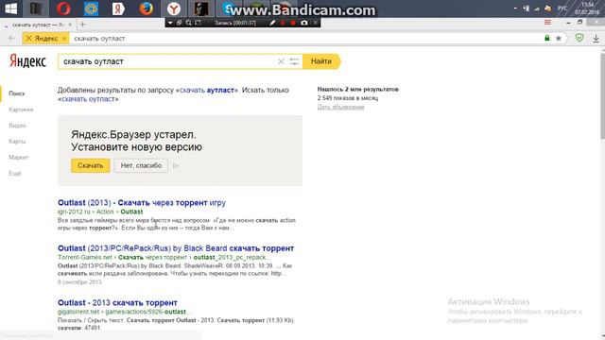Click the green Protect shield icon
Image resolution: width=605 pixels, height=340 pixels.
[579, 38]
